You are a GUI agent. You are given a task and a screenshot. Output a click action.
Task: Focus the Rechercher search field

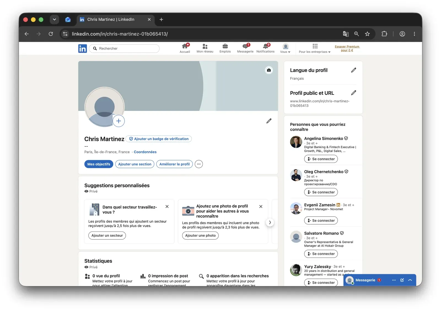click(124, 48)
